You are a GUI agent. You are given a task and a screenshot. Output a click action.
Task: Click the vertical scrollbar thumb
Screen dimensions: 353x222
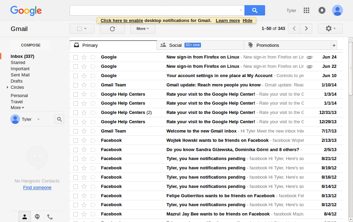[351, 68]
